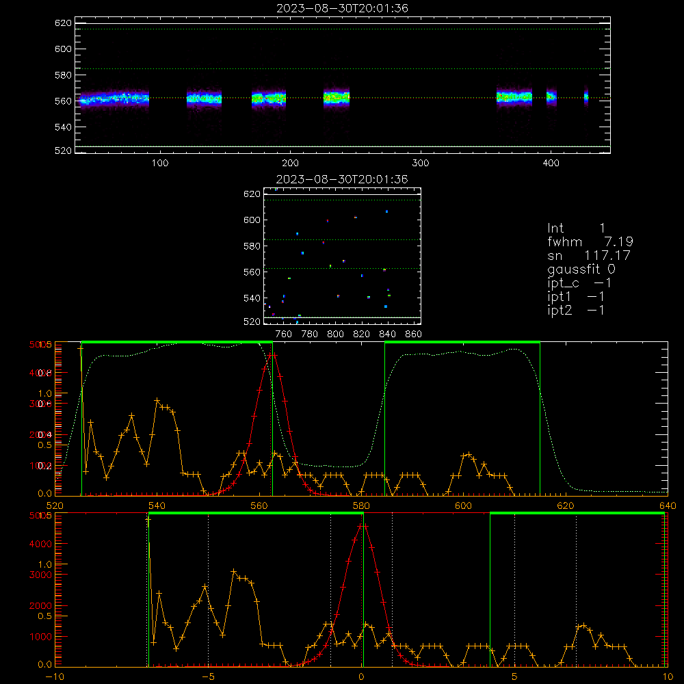Click the x-axis label 100 on top plot
The image size is (684, 684).
(160, 163)
